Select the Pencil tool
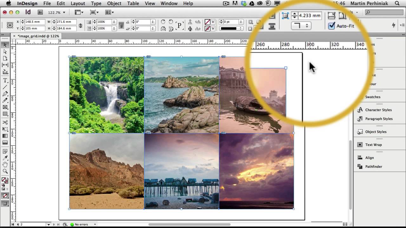This screenshot has height=228, width=406. click(5, 100)
